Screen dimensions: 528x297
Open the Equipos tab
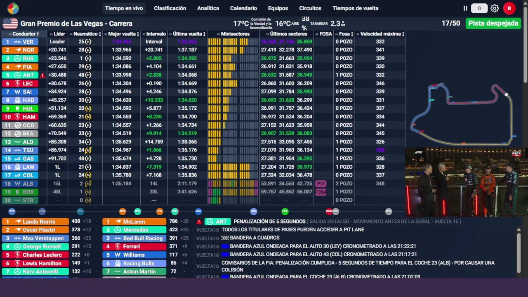(278, 8)
